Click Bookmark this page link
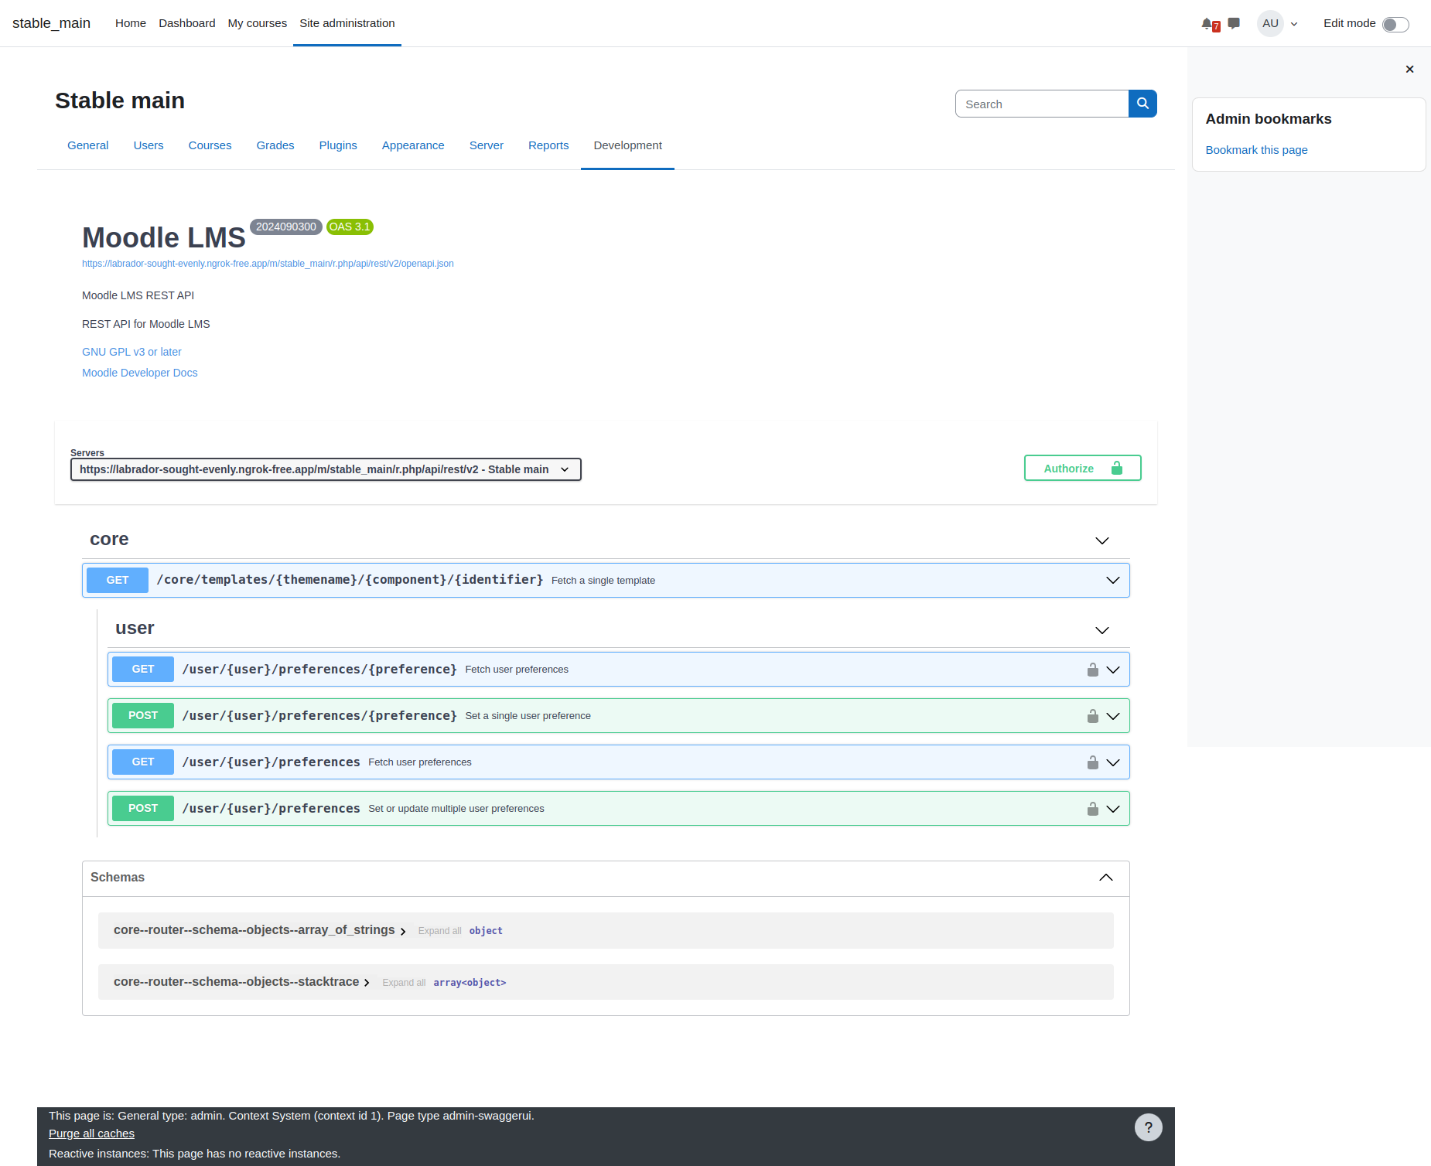Screen dimensions: 1431x1166 coord(1256,150)
